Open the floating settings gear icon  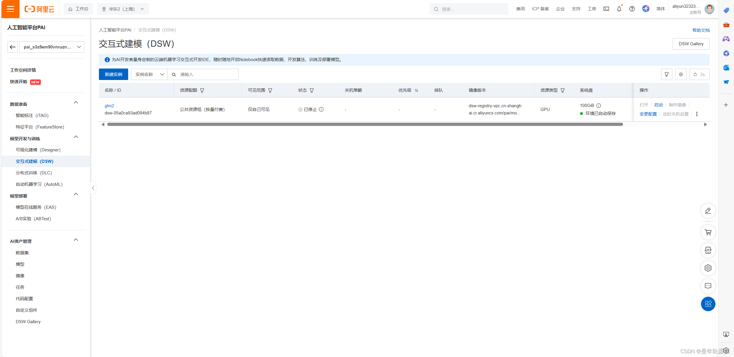(x=708, y=268)
